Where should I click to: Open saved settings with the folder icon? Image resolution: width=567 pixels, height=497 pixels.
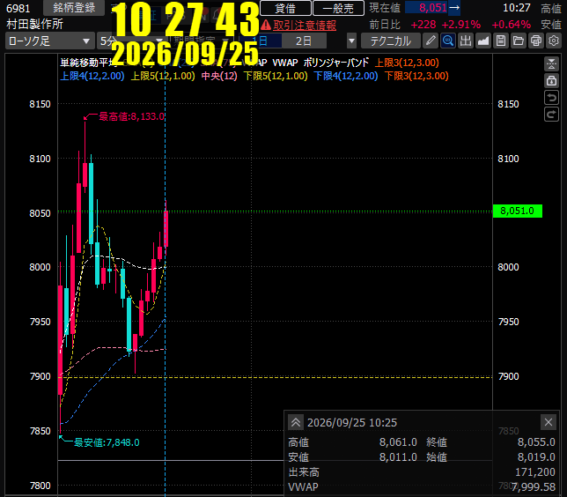pyautogui.click(x=519, y=41)
